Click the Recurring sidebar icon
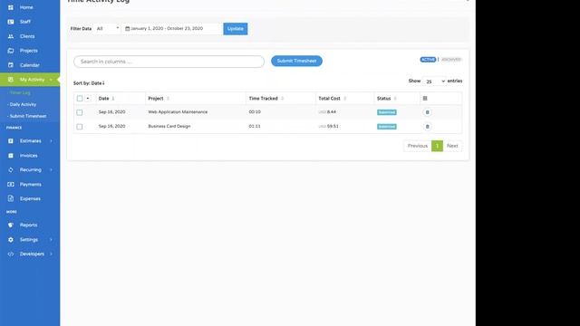The image size is (580, 326). point(11,169)
